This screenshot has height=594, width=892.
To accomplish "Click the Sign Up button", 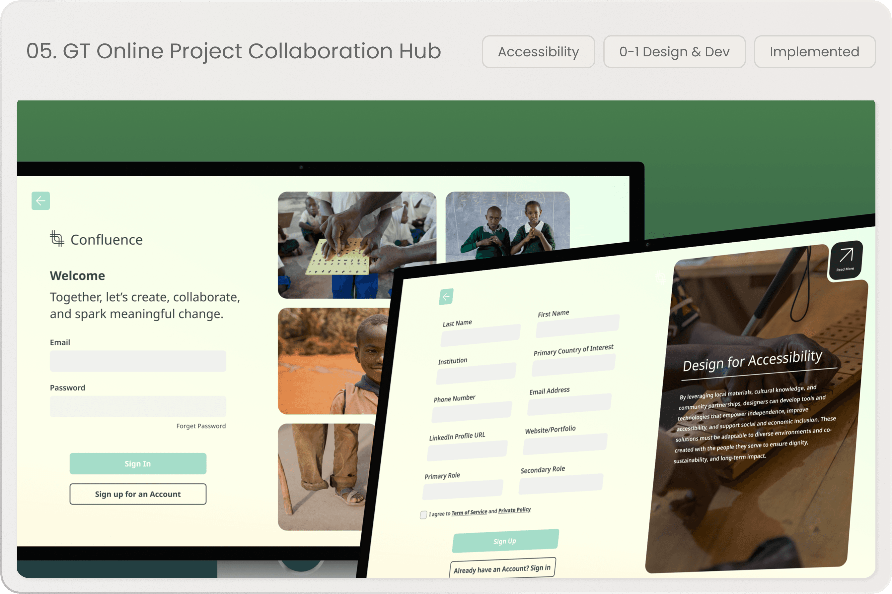I will point(505,541).
